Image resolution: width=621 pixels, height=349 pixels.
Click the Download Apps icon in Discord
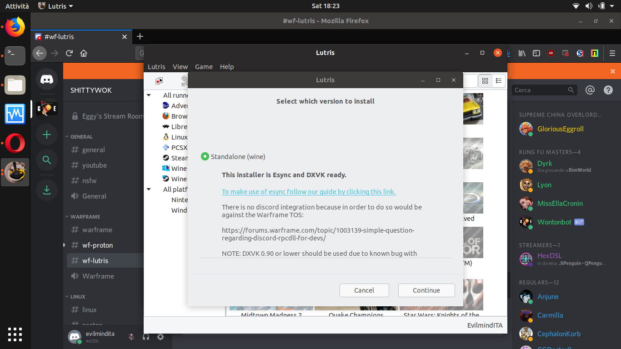tap(47, 190)
